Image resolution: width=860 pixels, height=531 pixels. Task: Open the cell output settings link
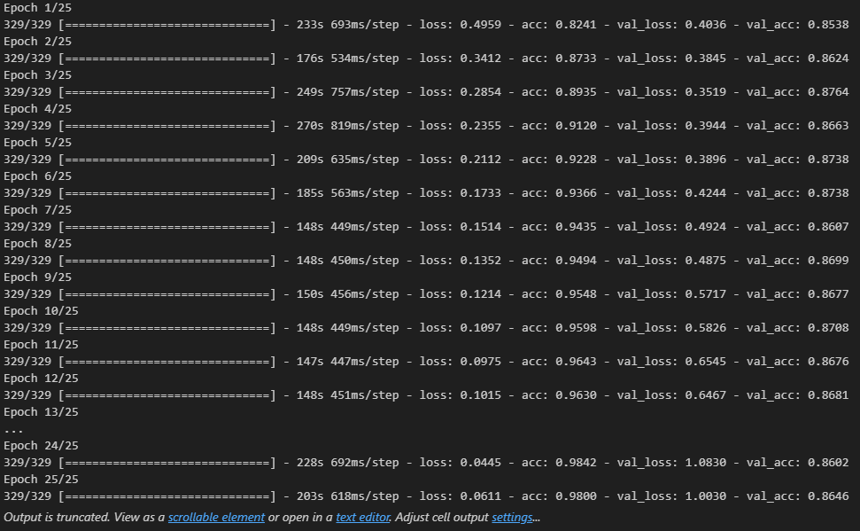coord(512,518)
